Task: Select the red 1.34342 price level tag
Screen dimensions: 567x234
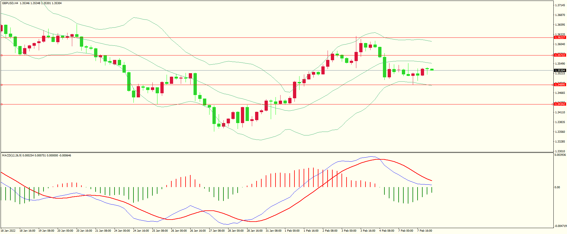Action: [x=560, y=104]
